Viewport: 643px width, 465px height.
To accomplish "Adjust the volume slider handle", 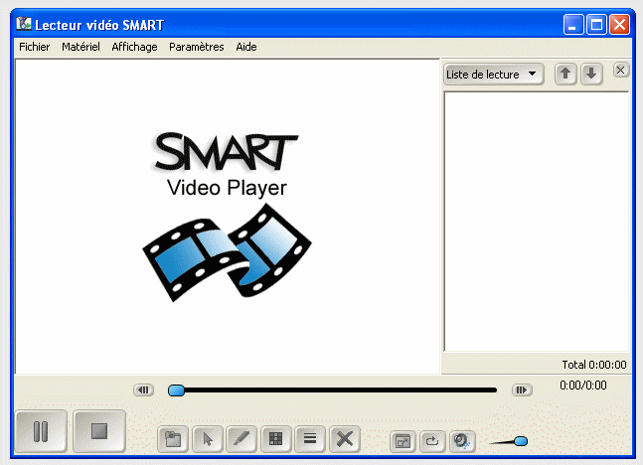I will (521, 441).
